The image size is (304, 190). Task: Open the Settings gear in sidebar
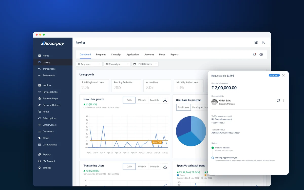pos(40,168)
